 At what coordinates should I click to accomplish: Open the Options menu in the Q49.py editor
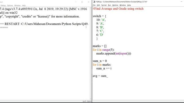point(115,5)
